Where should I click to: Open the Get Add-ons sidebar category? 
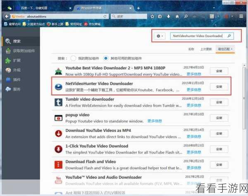point(21,51)
